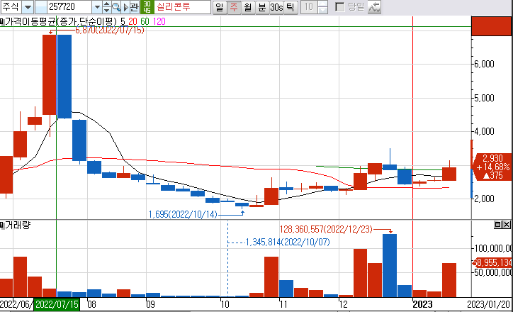The width and height of the screenshot is (513, 312).
Task: Click the interval spinner next to 10
Action: coord(323,7)
